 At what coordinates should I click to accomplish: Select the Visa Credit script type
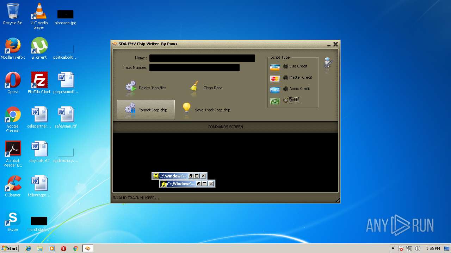pyautogui.click(x=295, y=66)
